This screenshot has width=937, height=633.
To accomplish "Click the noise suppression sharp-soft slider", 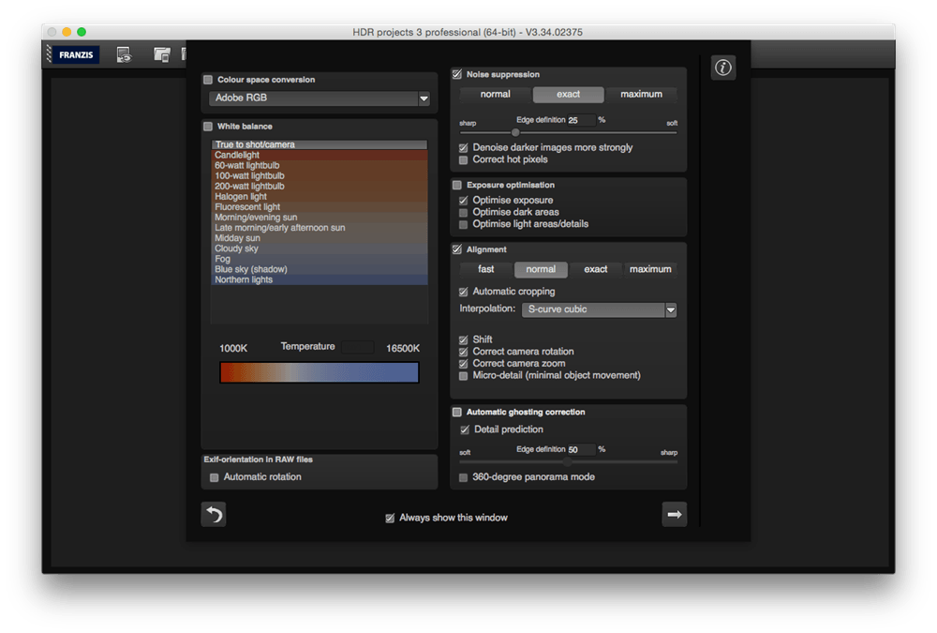I will [568, 132].
